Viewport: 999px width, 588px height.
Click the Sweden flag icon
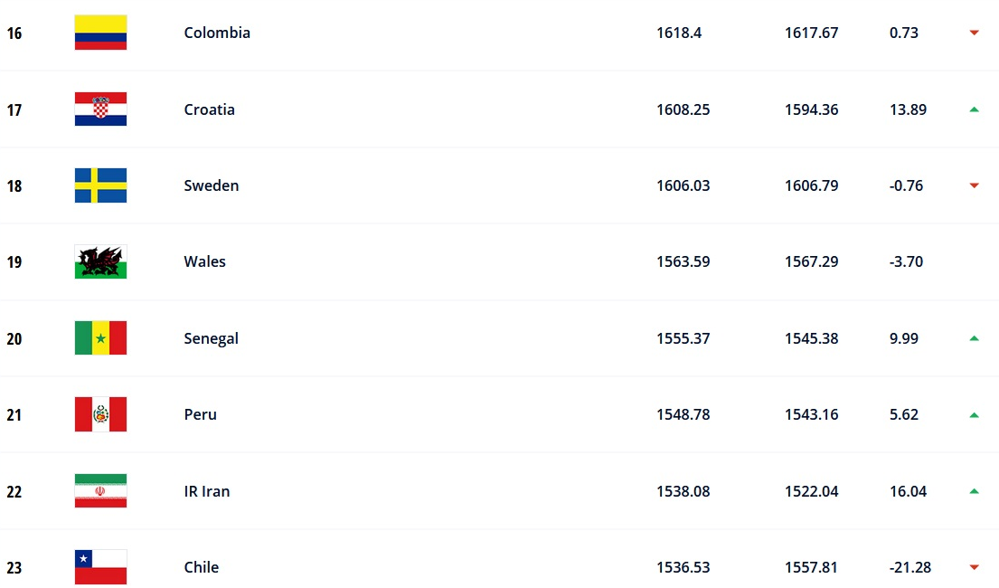(100, 185)
